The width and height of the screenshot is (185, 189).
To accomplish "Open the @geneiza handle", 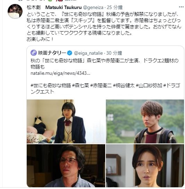I will point(93,8).
